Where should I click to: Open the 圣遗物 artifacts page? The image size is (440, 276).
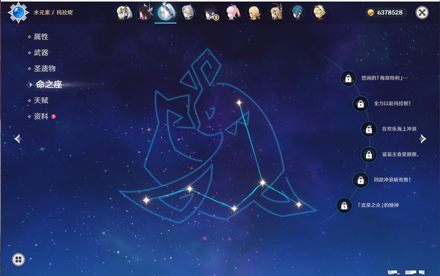(44, 69)
